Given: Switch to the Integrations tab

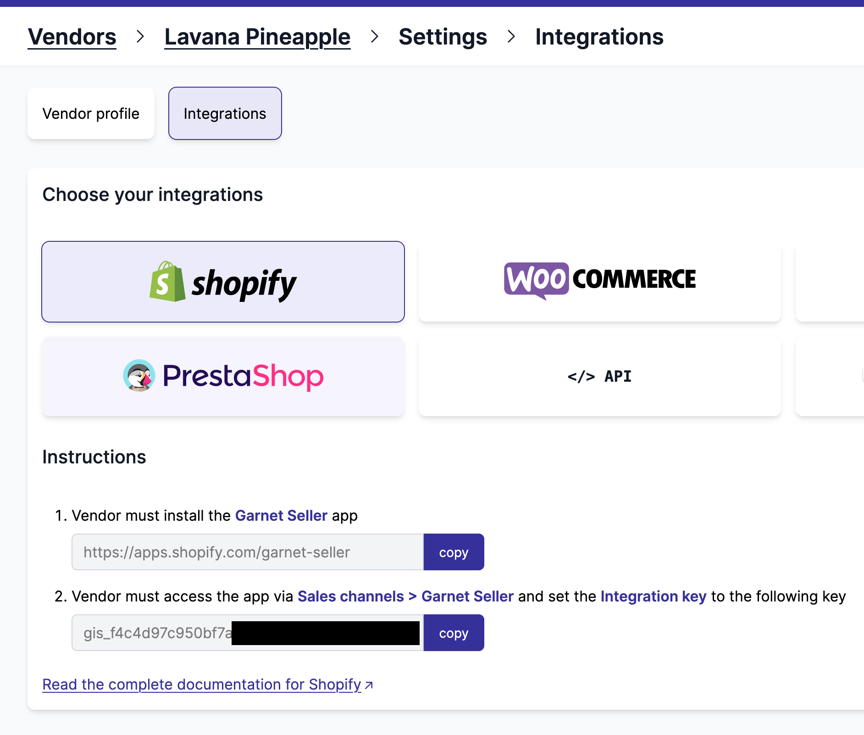Looking at the screenshot, I should click(225, 113).
